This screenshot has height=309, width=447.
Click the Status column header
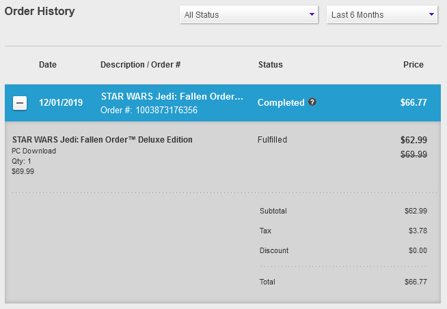[270, 65]
